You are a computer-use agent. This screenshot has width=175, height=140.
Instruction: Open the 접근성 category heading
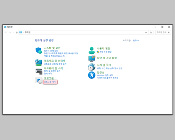100,72
